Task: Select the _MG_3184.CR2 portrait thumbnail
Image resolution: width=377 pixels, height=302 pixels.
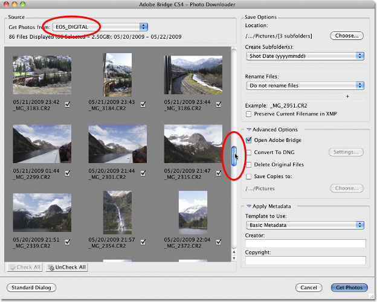Action: click(x=118, y=75)
